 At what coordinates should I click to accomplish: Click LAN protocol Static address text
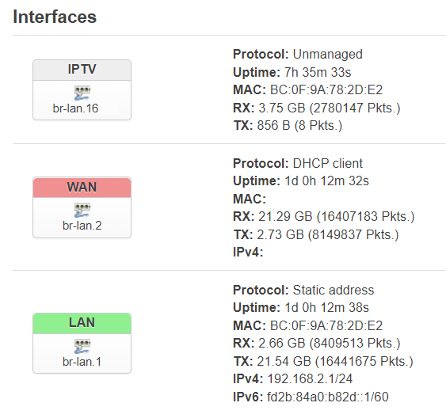click(x=334, y=290)
